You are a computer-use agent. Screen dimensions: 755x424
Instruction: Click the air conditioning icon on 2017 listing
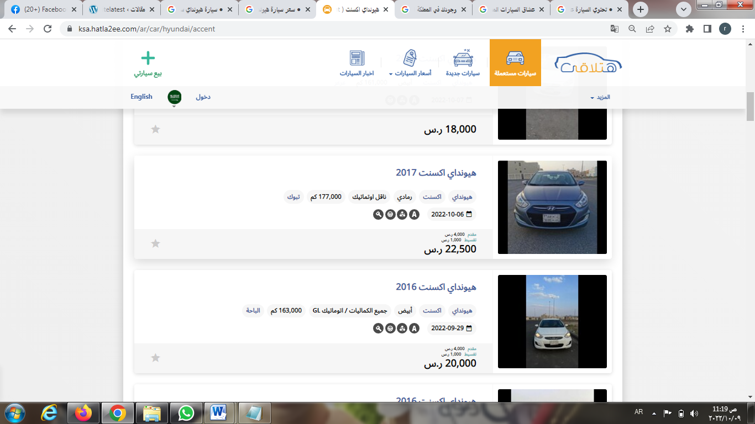pyautogui.click(x=402, y=214)
